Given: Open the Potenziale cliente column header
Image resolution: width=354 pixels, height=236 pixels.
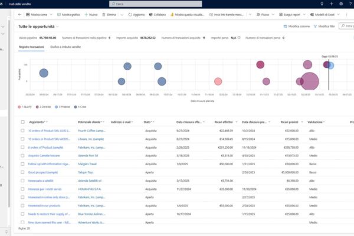Looking at the screenshot, I should pyautogui.click(x=91, y=122).
